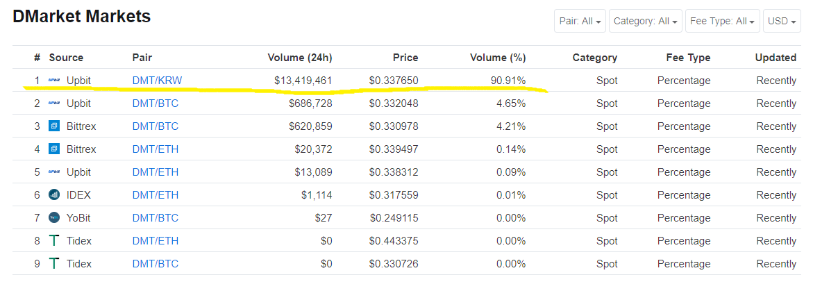Open IDEX's DMT/ETH pair link
813x291 pixels.
point(155,195)
